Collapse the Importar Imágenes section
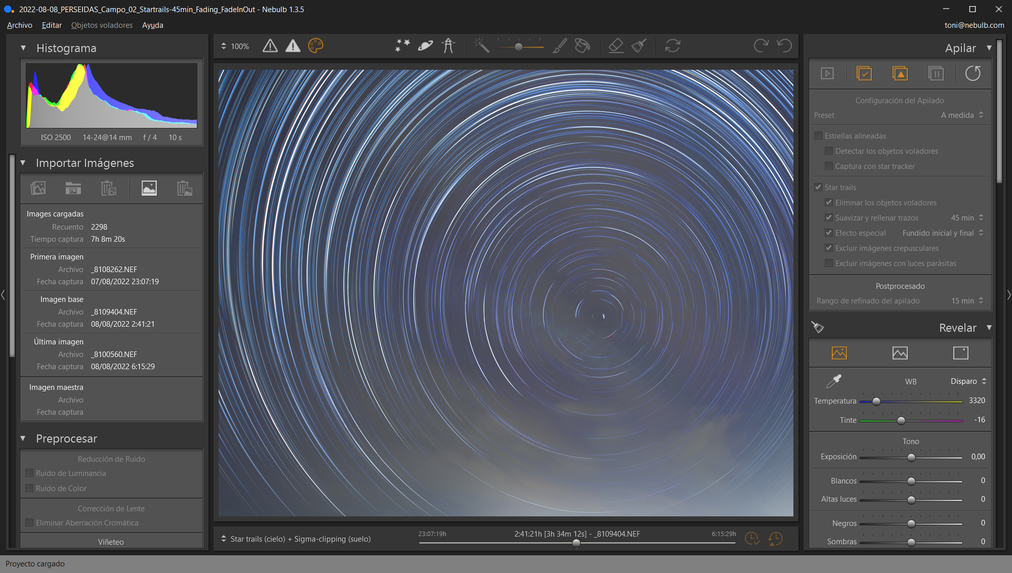This screenshot has height=573, width=1012. pyautogui.click(x=23, y=163)
